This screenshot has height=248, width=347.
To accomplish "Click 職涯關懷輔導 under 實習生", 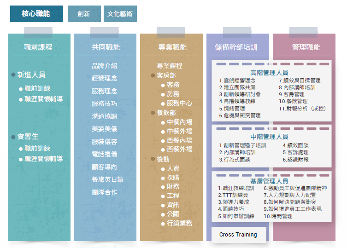I will (x=44, y=158).
